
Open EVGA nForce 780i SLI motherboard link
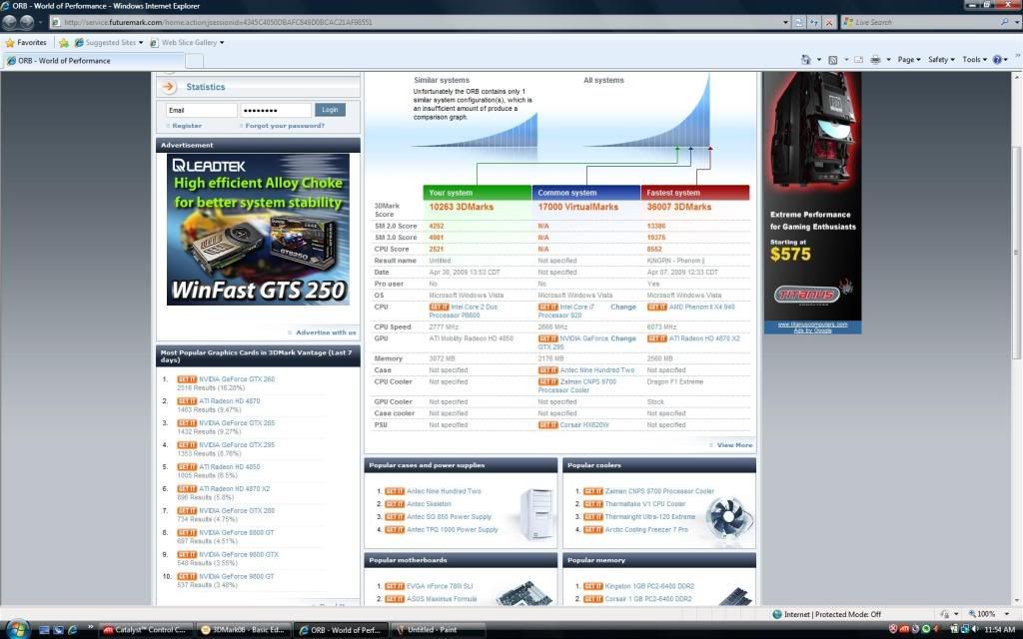point(440,585)
